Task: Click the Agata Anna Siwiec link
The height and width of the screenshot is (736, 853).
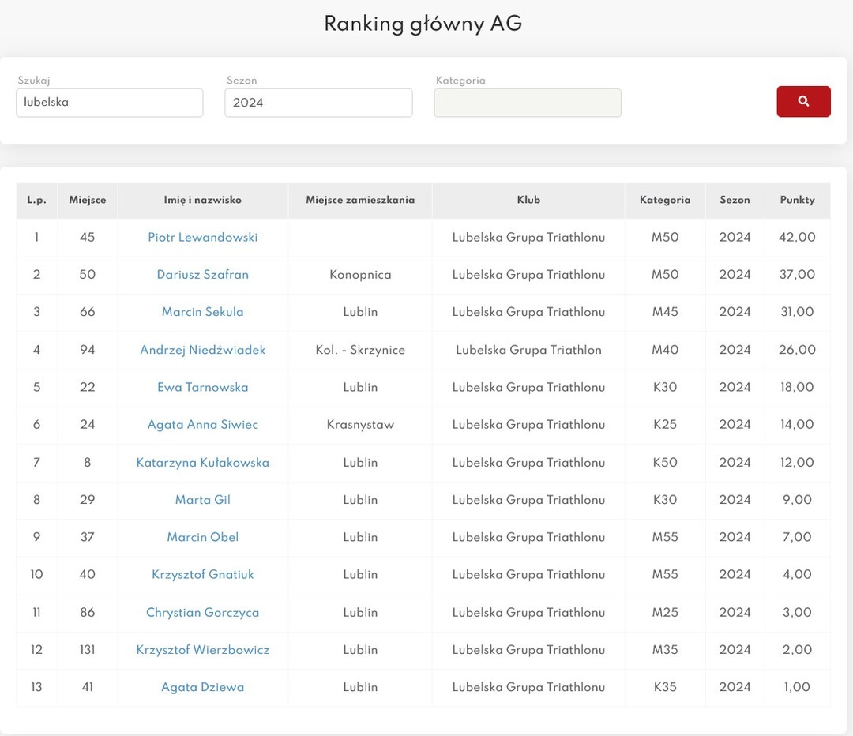Action: tap(203, 425)
